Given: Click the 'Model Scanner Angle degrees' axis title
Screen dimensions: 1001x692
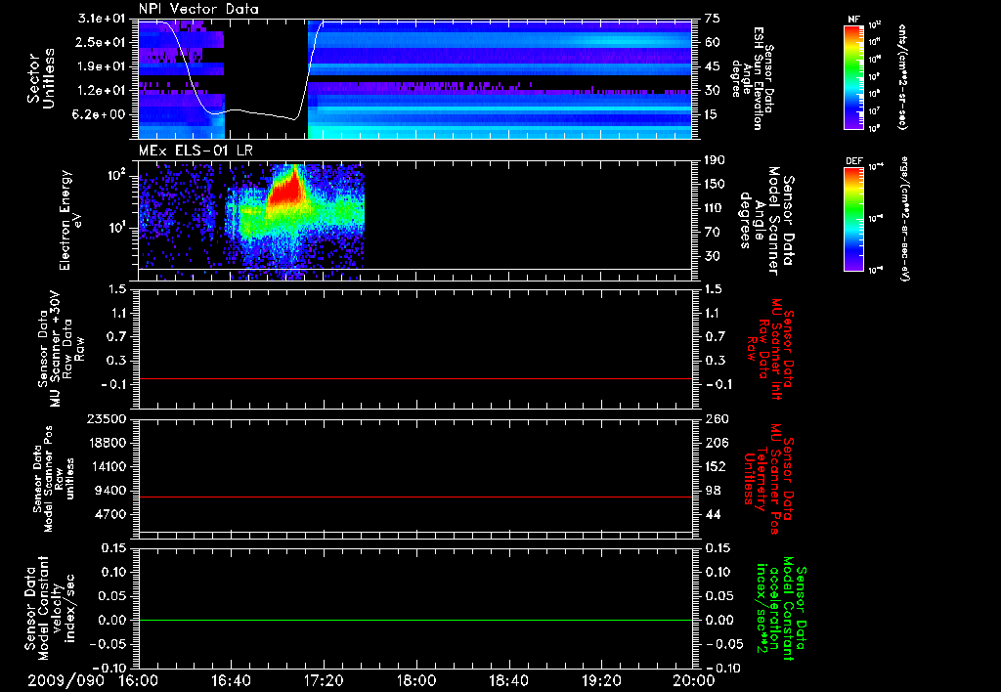Looking at the screenshot, I should [x=766, y=221].
